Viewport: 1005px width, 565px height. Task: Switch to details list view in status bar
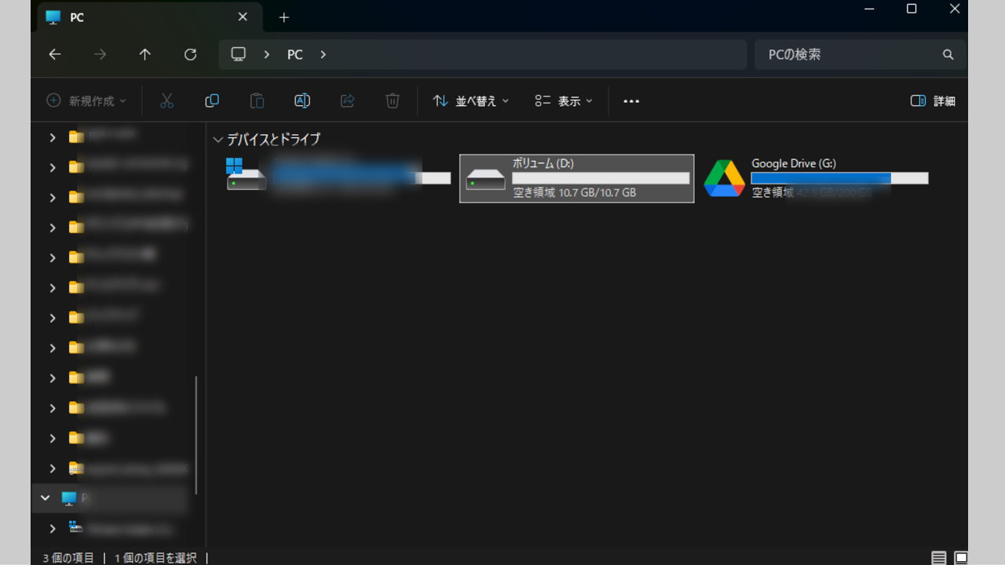[939, 558]
